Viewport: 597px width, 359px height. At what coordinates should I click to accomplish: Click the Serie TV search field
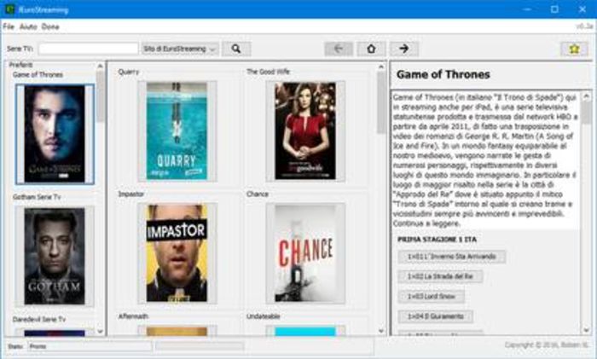pyautogui.click(x=88, y=49)
